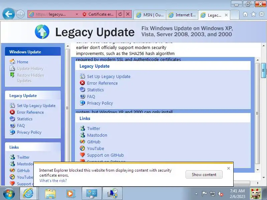Image resolution: width=267 pixels, height=200 pixels.
Task: Open Error Reference in left sidebar
Action: click(30, 112)
